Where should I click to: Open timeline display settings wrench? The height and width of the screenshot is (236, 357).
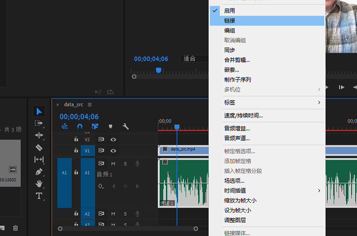126,126
